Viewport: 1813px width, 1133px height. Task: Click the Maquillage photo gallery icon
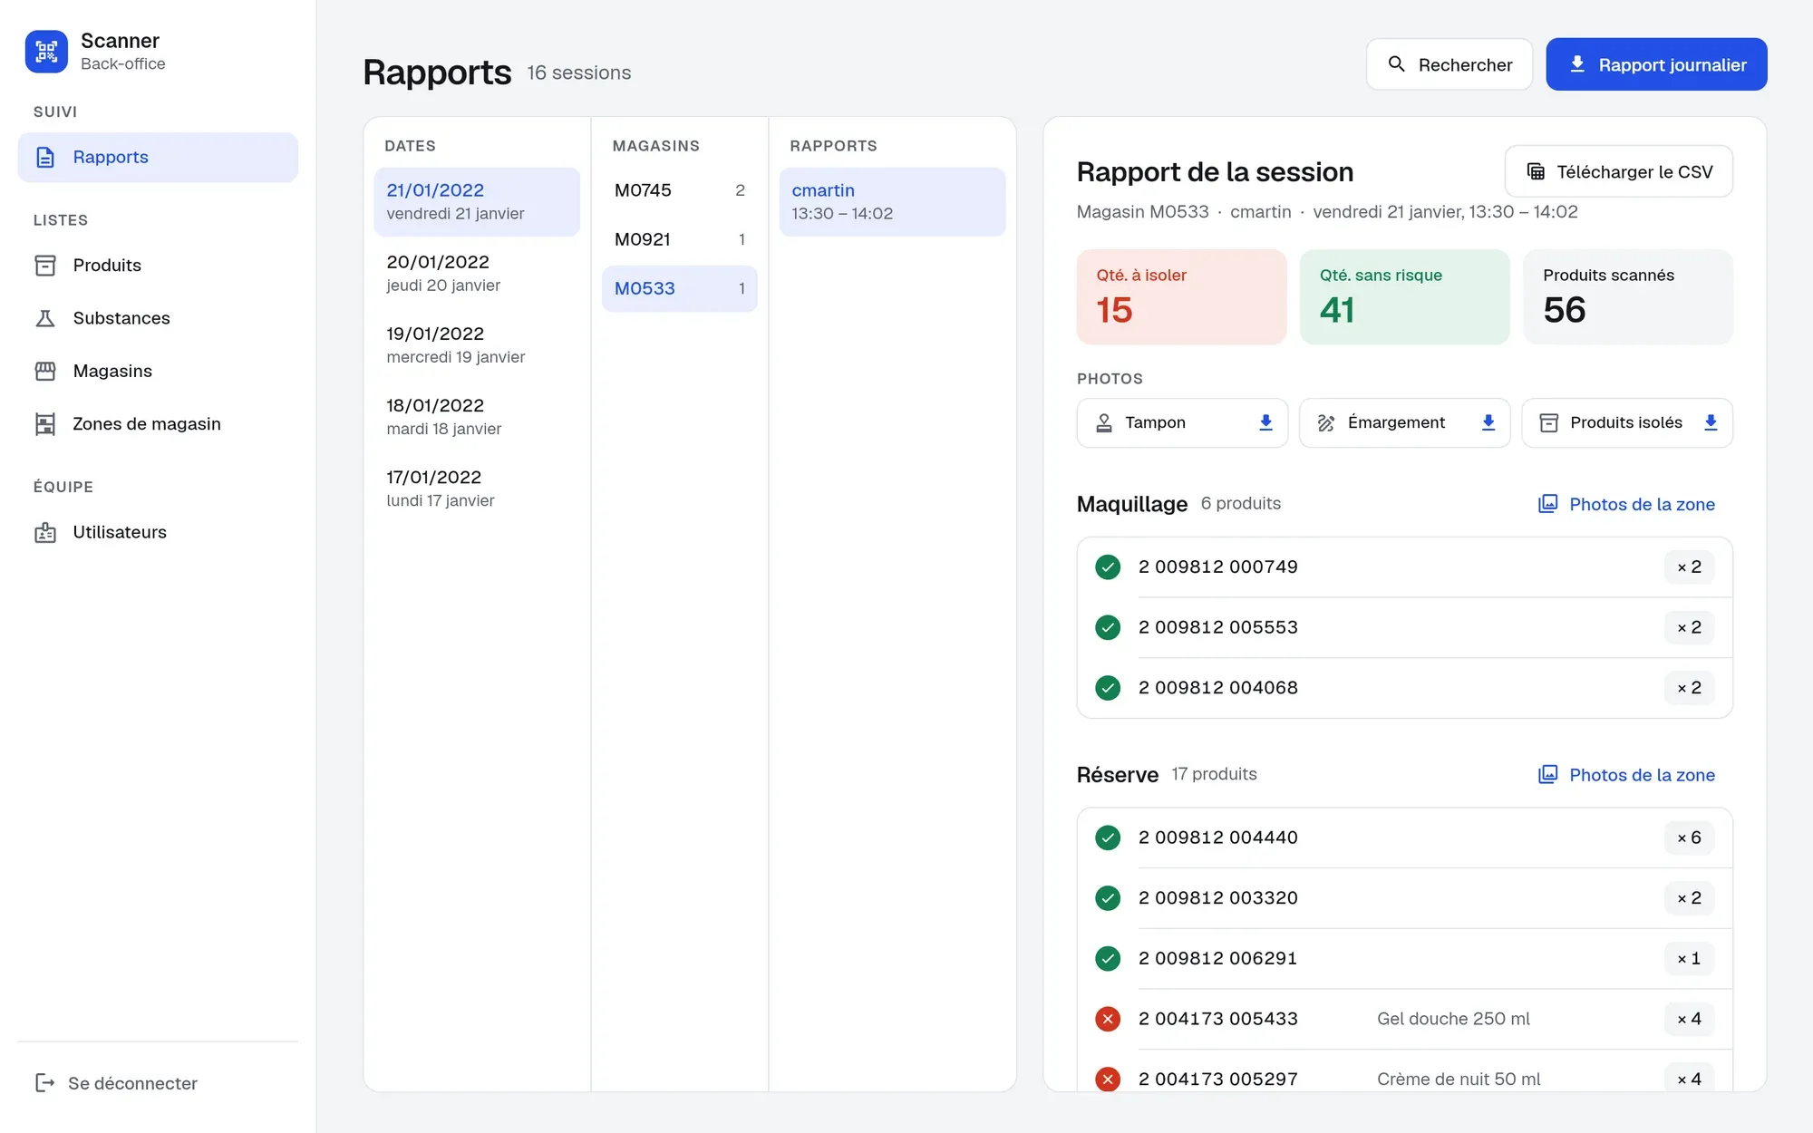[1548, 504]
